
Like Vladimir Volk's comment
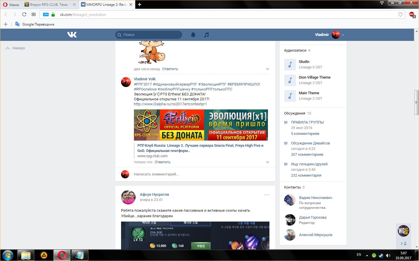[x=267, y=162]
